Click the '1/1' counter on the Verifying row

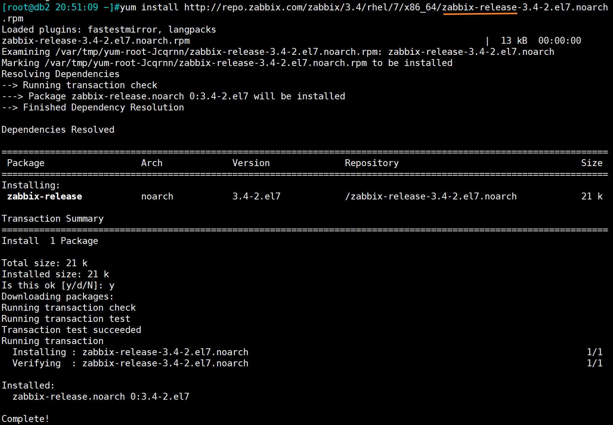(595, 363)
